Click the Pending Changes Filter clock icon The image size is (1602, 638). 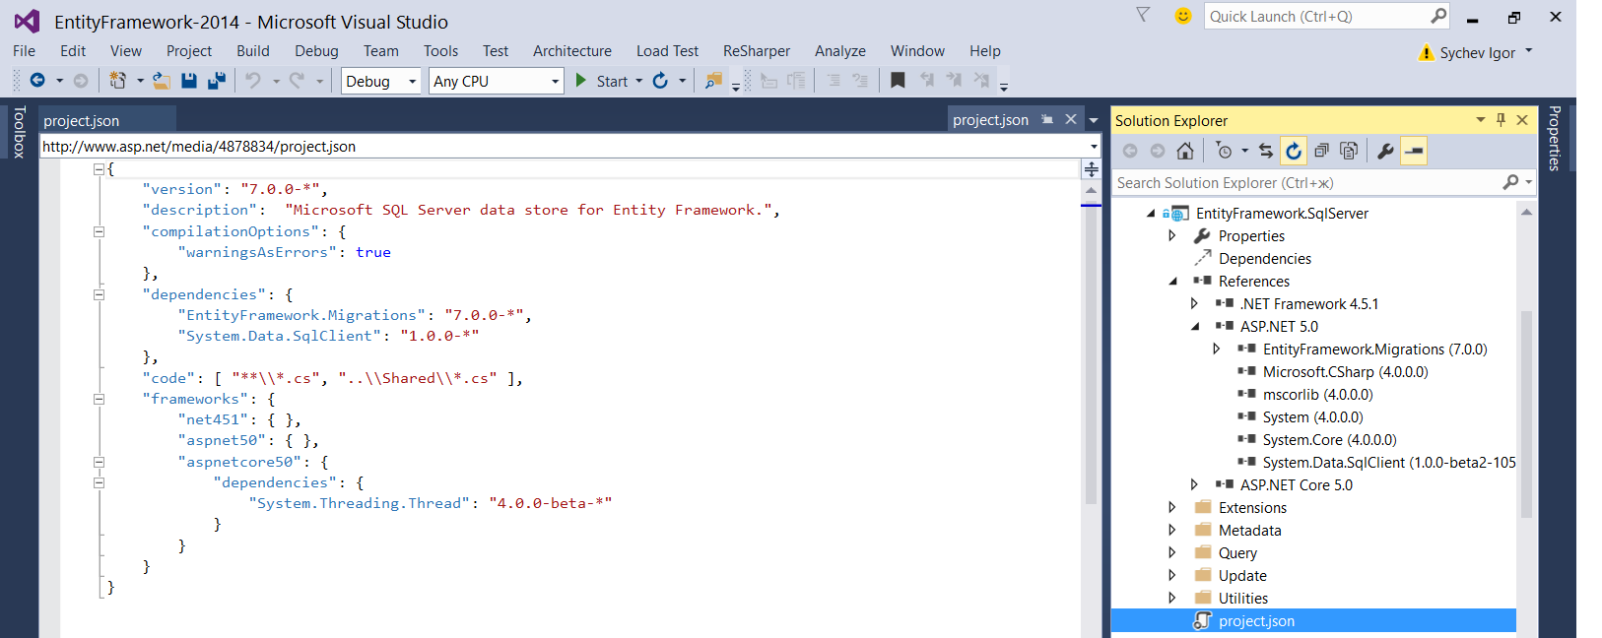pyautogui.click(x=1224, y=151)
